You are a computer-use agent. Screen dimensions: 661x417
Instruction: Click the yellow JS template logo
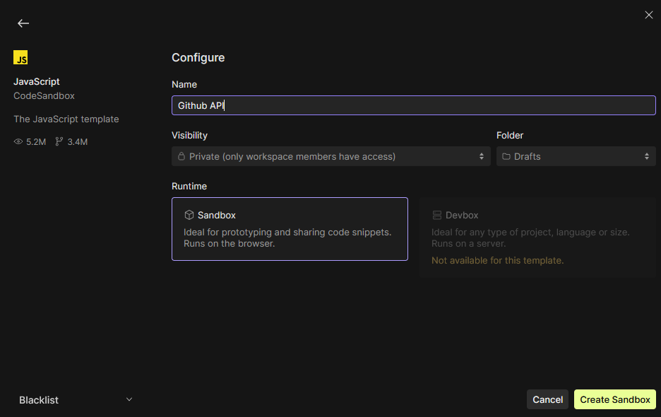(20, 58)
